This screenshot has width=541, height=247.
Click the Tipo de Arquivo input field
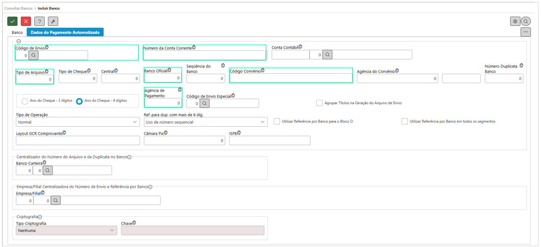click(34, 80)
